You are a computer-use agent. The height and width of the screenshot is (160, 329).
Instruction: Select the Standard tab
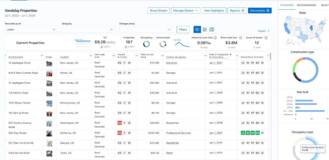(x=287, y=5)
